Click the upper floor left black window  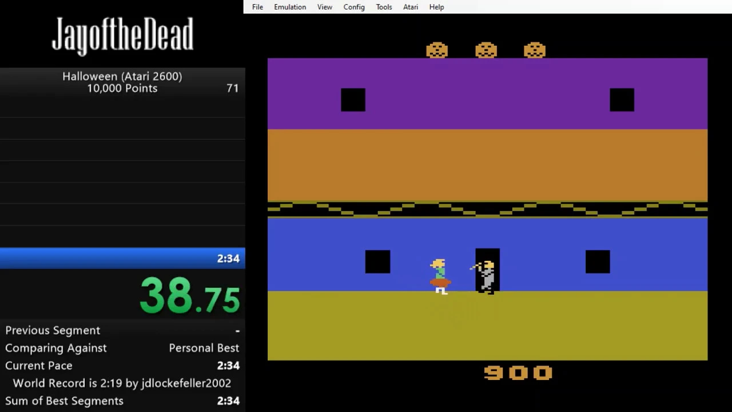click(353, 100)
